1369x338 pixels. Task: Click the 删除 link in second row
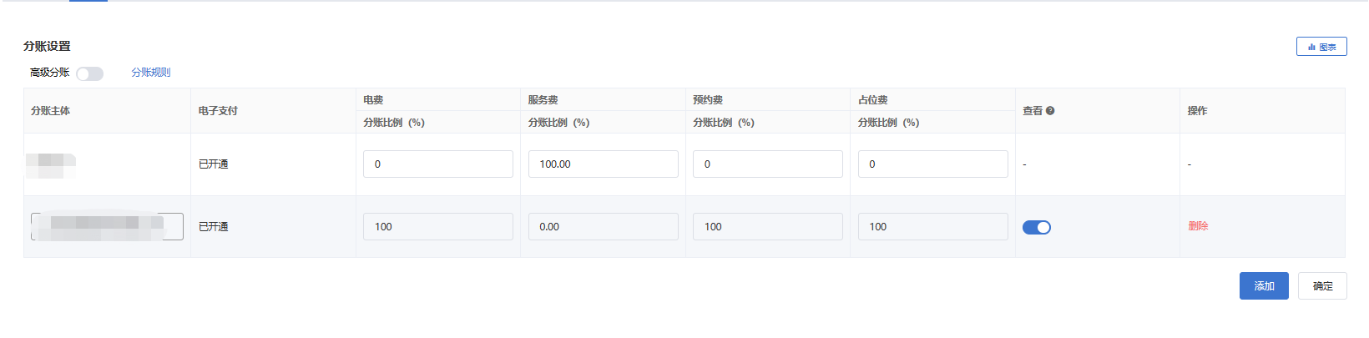(x=1198, y=226)
